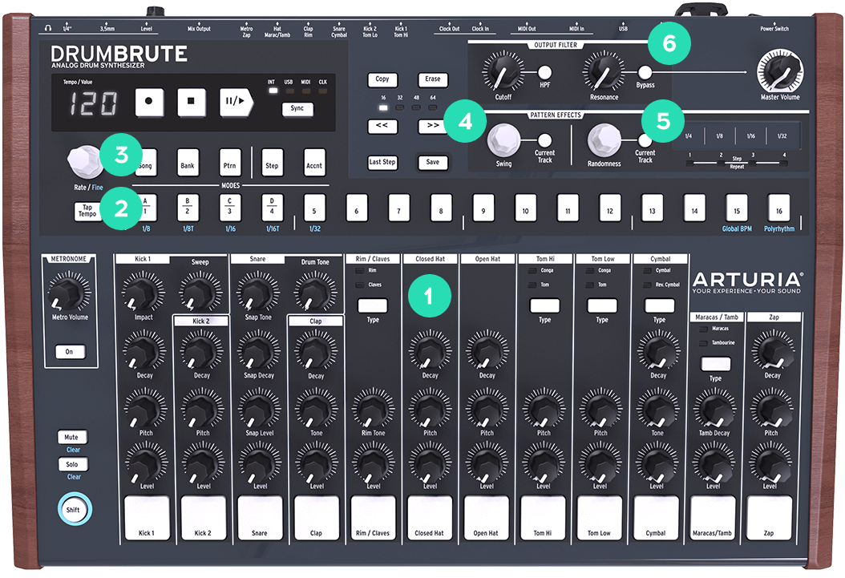Cycle the Rim / Claves Type button

(x=373, y=306)
